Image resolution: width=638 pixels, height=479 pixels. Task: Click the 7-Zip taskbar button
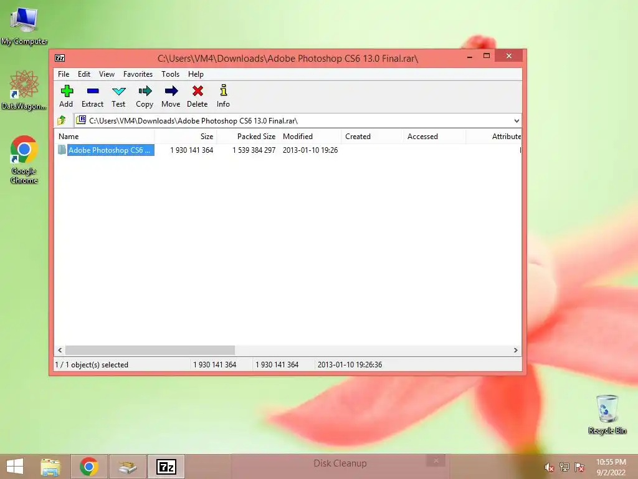click(x=166, y=467)
